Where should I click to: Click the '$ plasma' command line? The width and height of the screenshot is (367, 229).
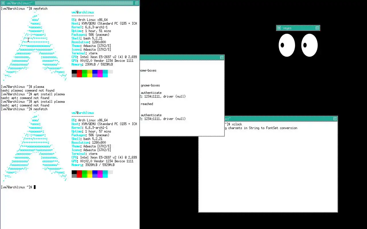(22, 87)
